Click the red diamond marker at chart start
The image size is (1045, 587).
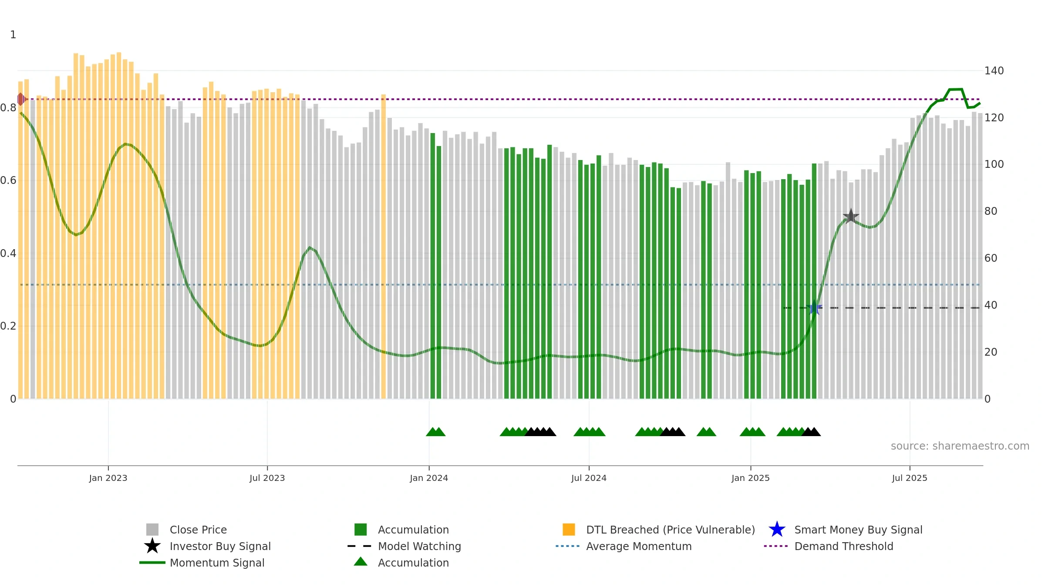[x=21, y=99]
